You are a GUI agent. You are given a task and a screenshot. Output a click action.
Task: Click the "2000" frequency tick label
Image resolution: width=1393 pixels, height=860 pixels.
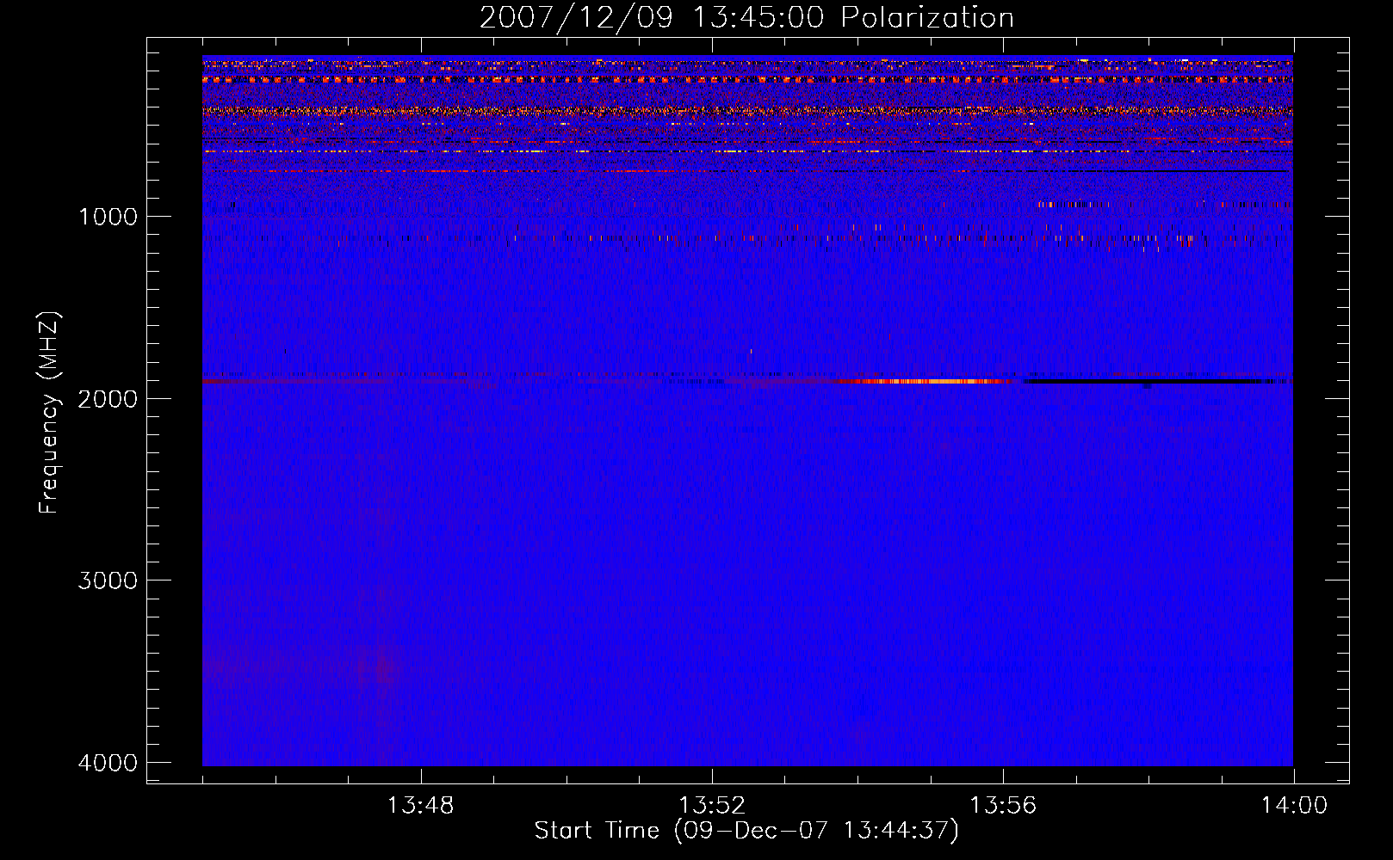(108, 398)
